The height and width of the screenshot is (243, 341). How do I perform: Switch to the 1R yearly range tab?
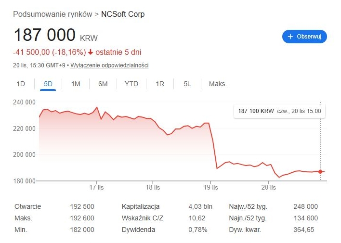(160, 84)
